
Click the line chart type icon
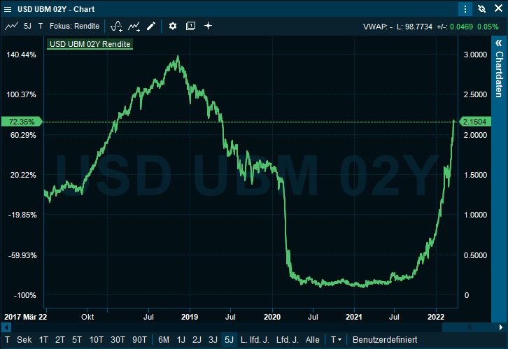[11, 26]
